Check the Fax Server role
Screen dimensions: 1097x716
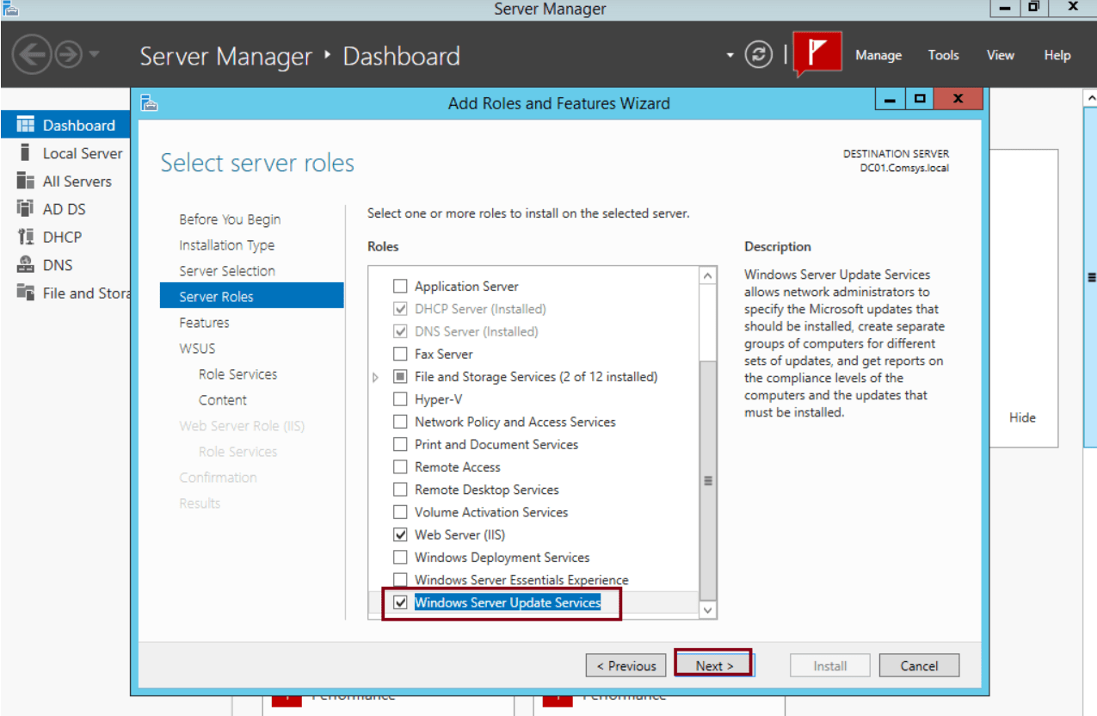pyautogui.click(x=400, y=354)
